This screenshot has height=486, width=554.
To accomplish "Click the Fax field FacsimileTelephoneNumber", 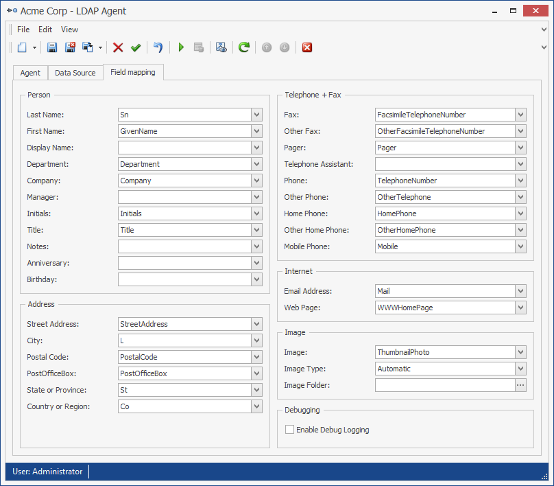I will tap(445, 115).
